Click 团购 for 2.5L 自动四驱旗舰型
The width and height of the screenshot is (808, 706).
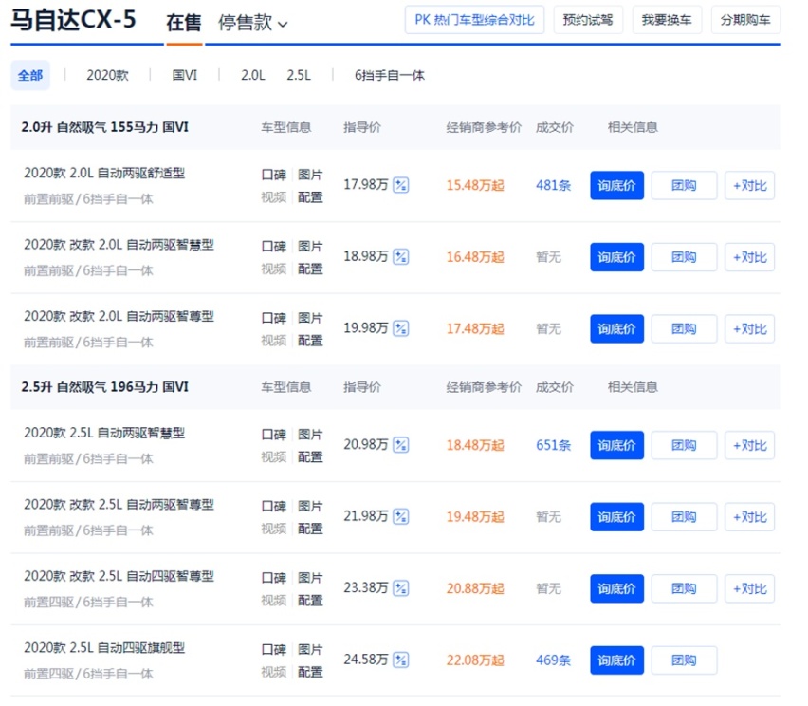point(684,660)
